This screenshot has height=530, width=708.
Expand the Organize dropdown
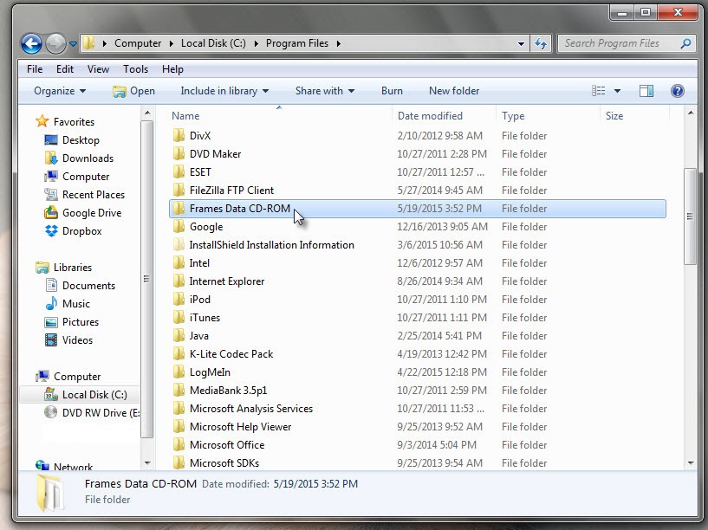coord(60,91)
